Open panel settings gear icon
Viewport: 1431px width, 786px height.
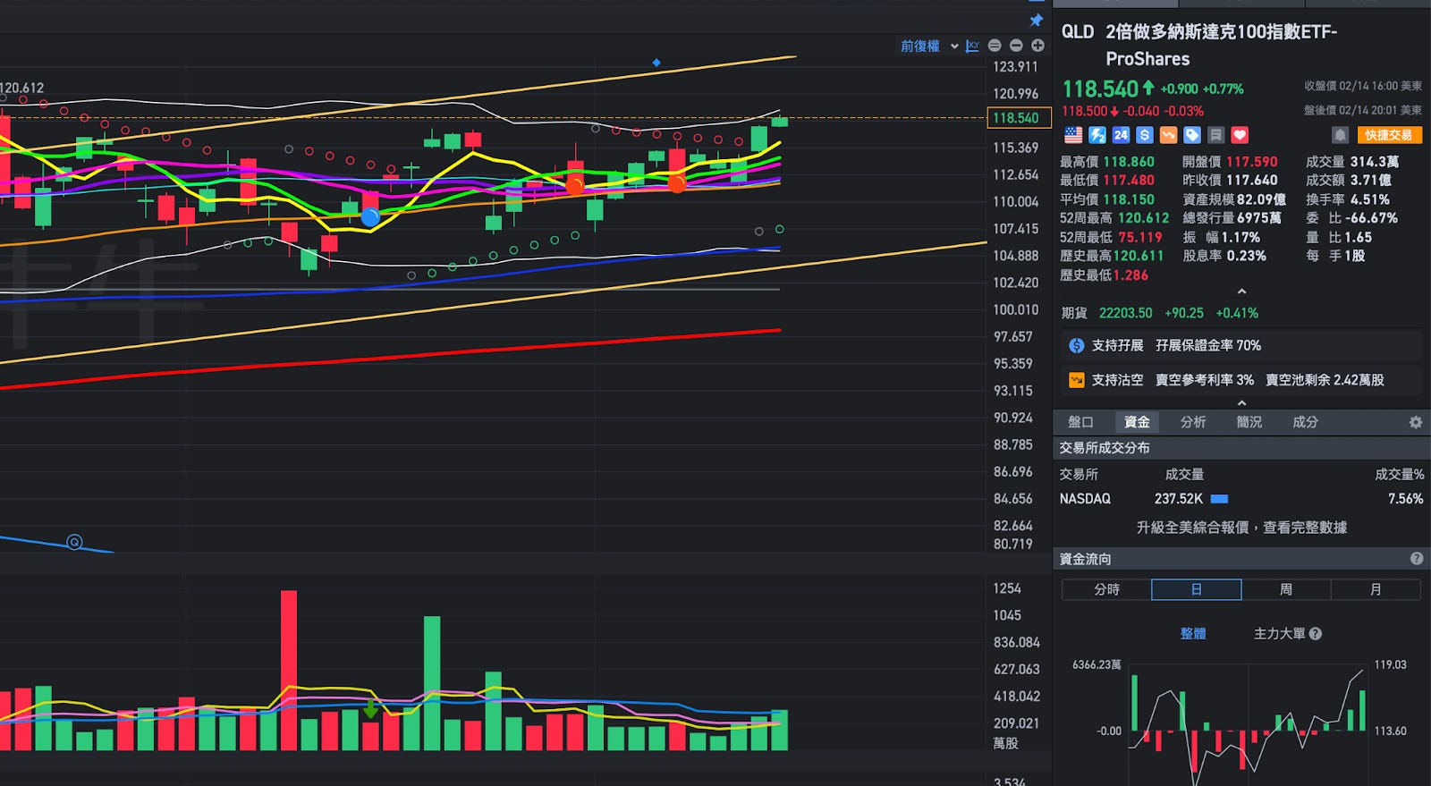(x=1416, y=422)
